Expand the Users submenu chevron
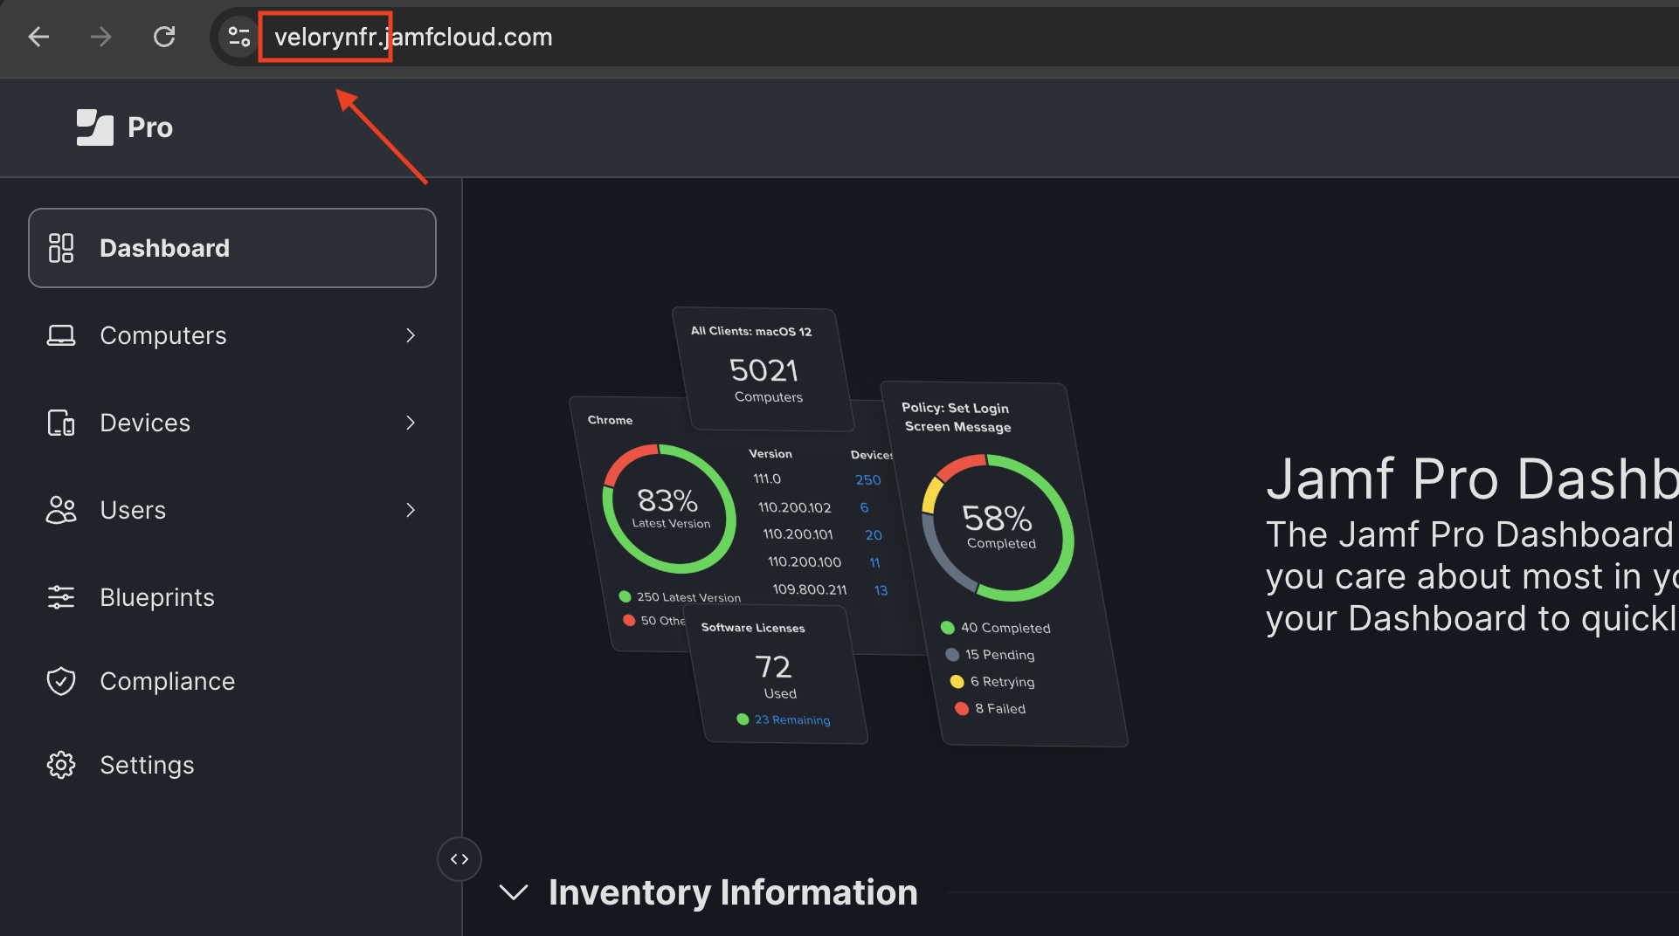This screenshot has height=936, width=1679. click(411, 510)
